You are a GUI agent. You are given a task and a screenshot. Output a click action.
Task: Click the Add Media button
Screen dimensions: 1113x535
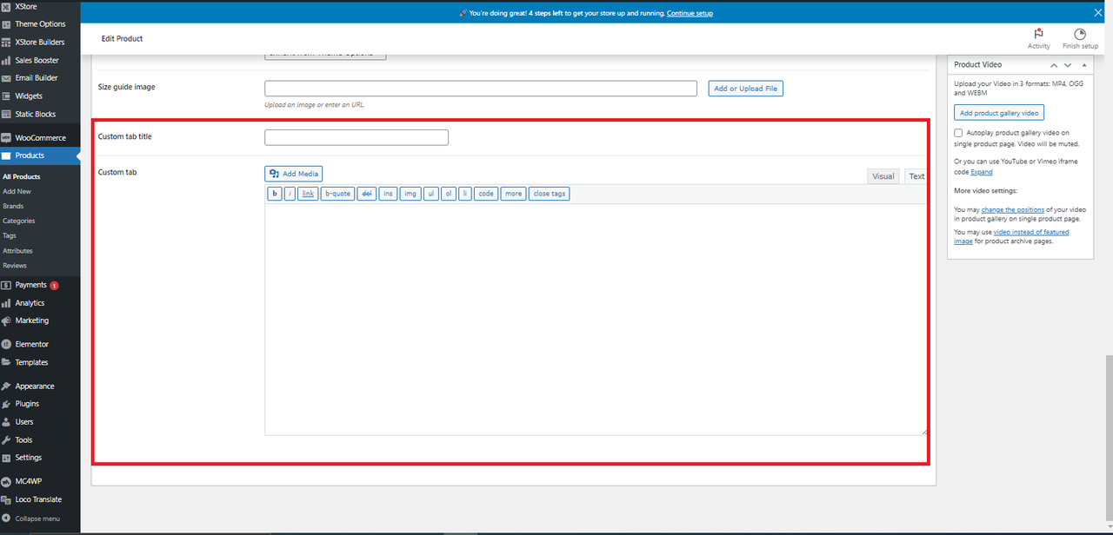tap(294, 174)
